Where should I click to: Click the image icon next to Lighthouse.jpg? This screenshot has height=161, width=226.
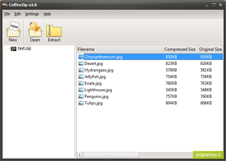[81, 90]
